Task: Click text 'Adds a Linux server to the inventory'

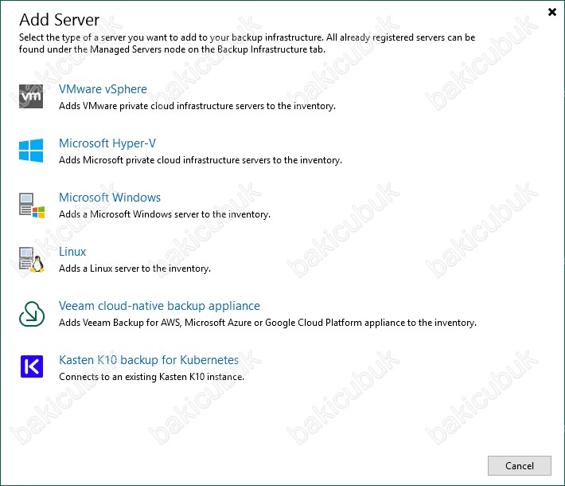Action: tap(134, 268)
